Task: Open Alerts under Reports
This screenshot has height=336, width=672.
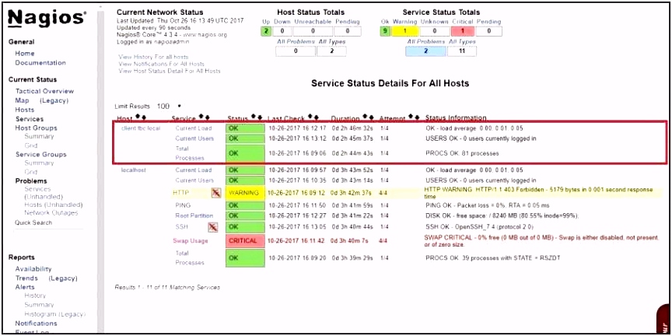Action: coord(25,287)
